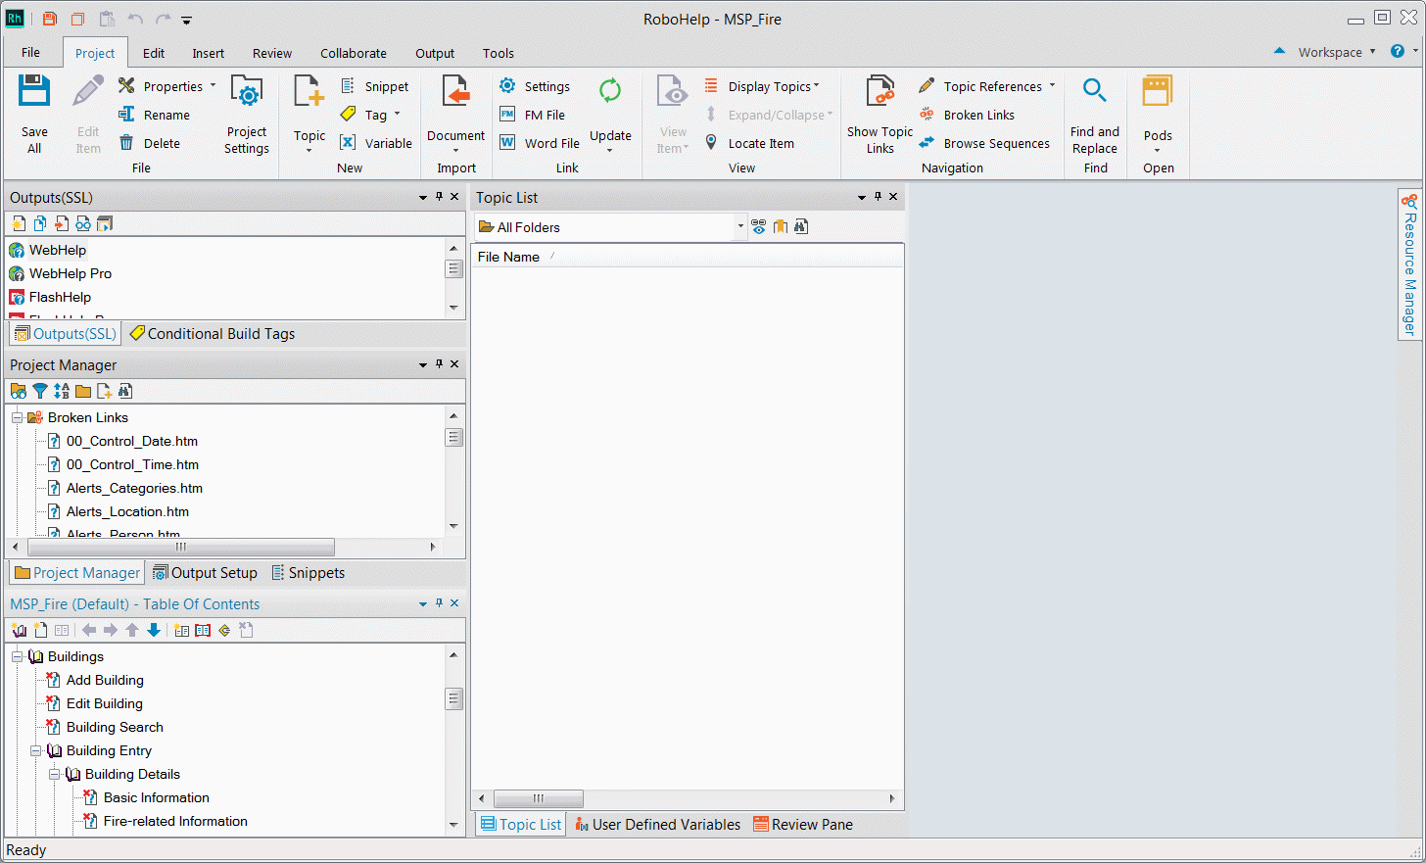Click Locate Item pin icon
The image size is (1426, 863).
[x=711, y=143]
